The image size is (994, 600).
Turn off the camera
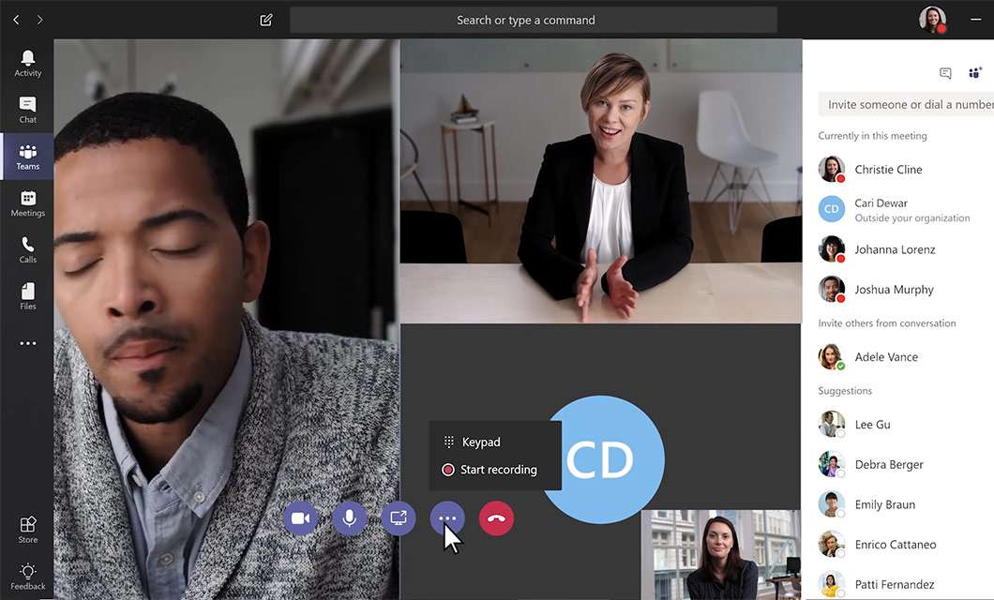[x=301, y=517]
